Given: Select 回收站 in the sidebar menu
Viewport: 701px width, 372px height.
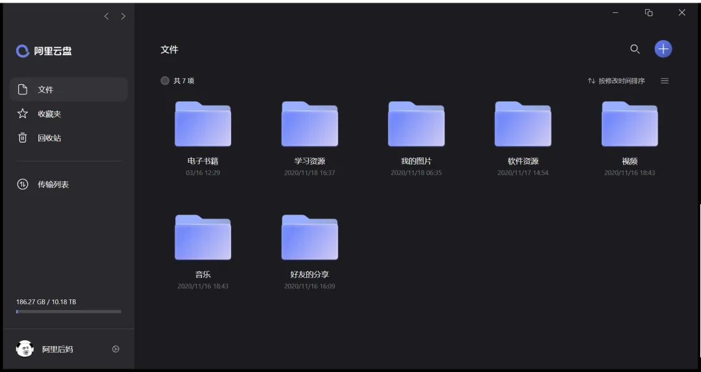Looking at the screenshot, I should [x=68, y=137].
